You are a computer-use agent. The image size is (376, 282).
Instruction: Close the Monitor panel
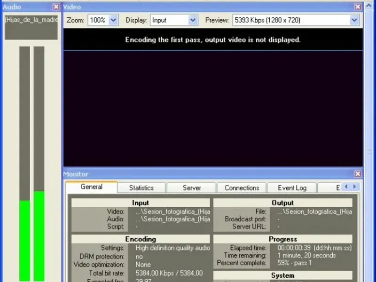click(x=358, y=173)
